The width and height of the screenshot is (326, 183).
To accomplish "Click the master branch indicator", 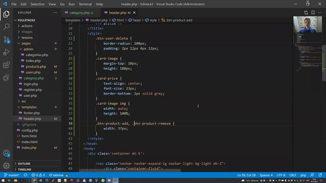I will pos(12,175).
